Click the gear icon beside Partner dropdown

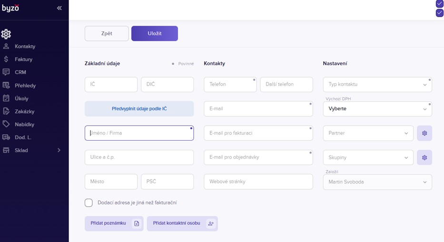(424, 133)
